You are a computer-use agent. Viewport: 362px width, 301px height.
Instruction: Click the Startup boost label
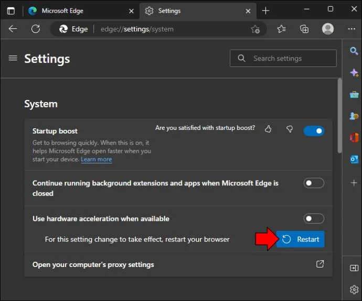pyautogui.click(x=55, y=131)
